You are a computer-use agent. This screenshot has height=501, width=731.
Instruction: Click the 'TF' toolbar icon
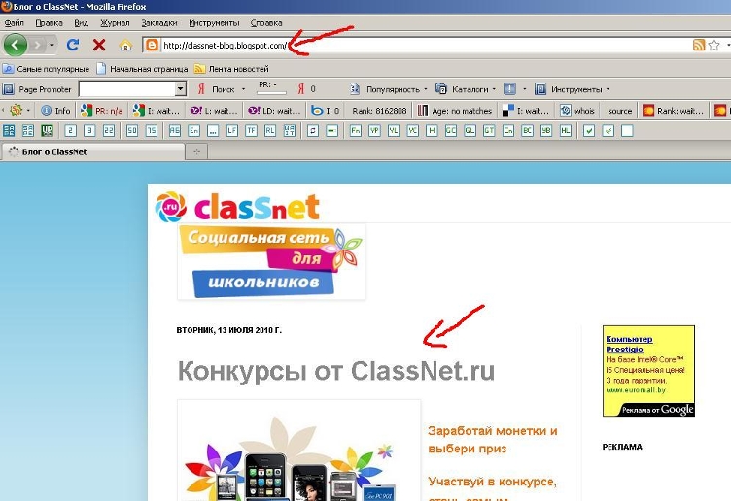tap(251, 131)
